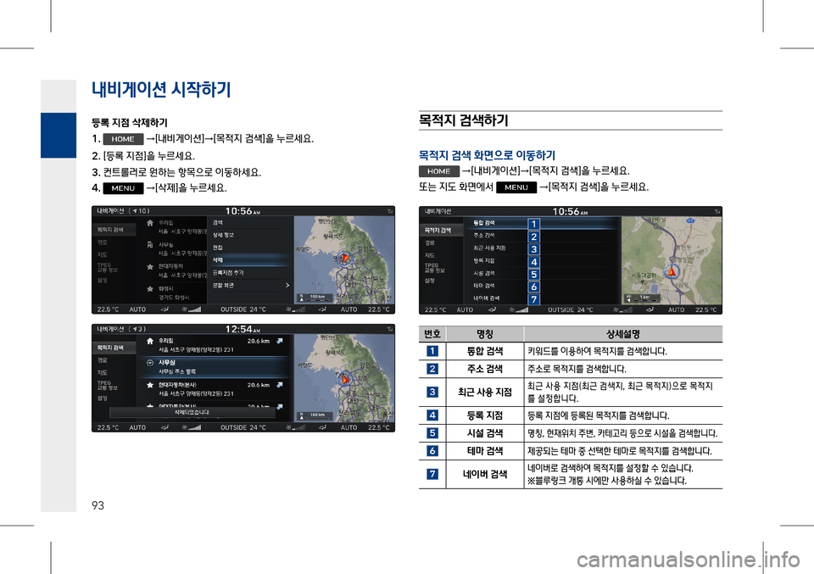Click the 목적지 검색하기 section heading

pos(463,120)
